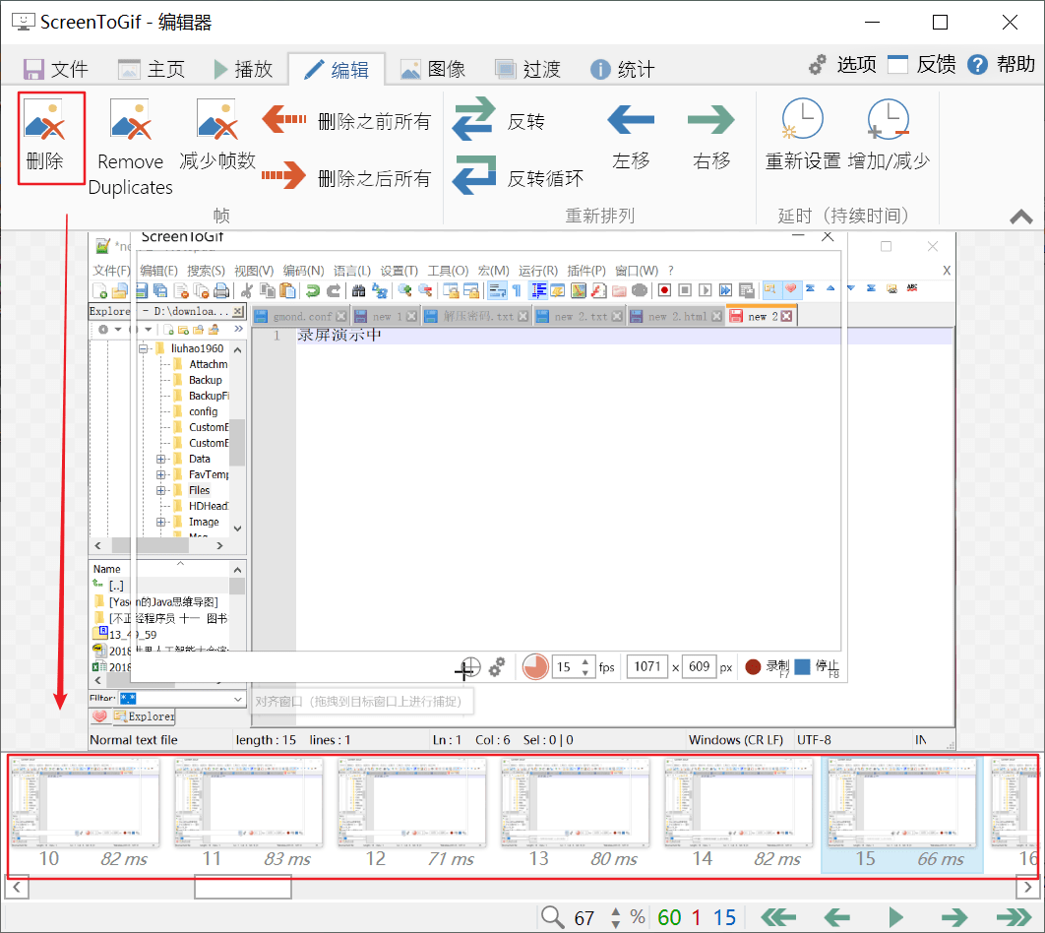Click recorded 录制 record button in preview
1045x933 pixels.
(x=768, y=666)
